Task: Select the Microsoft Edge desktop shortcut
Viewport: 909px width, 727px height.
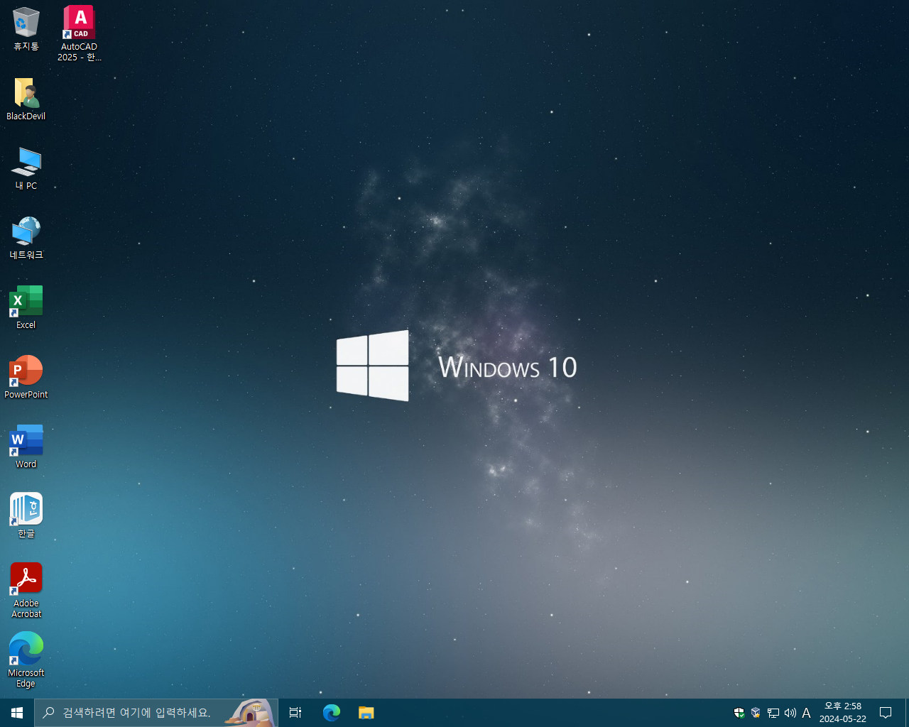Action: pos(26,660)
